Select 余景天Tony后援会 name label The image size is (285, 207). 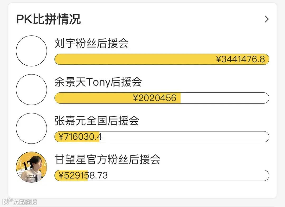98,82
